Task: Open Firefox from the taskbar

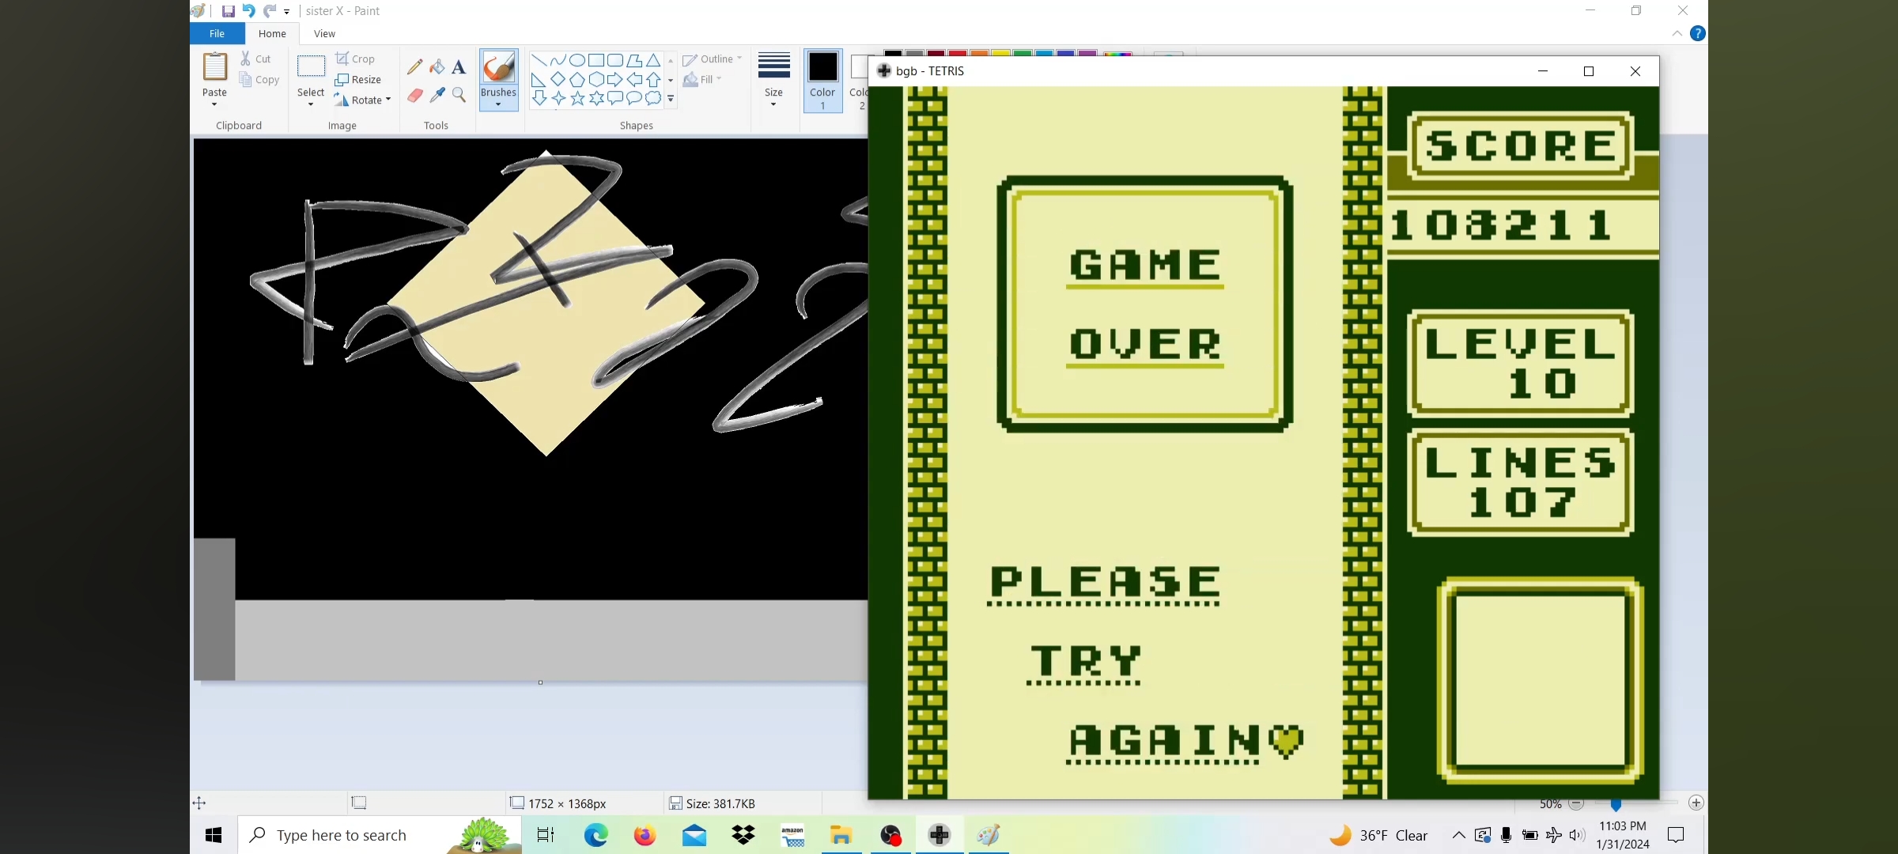Action: [645, 835]
